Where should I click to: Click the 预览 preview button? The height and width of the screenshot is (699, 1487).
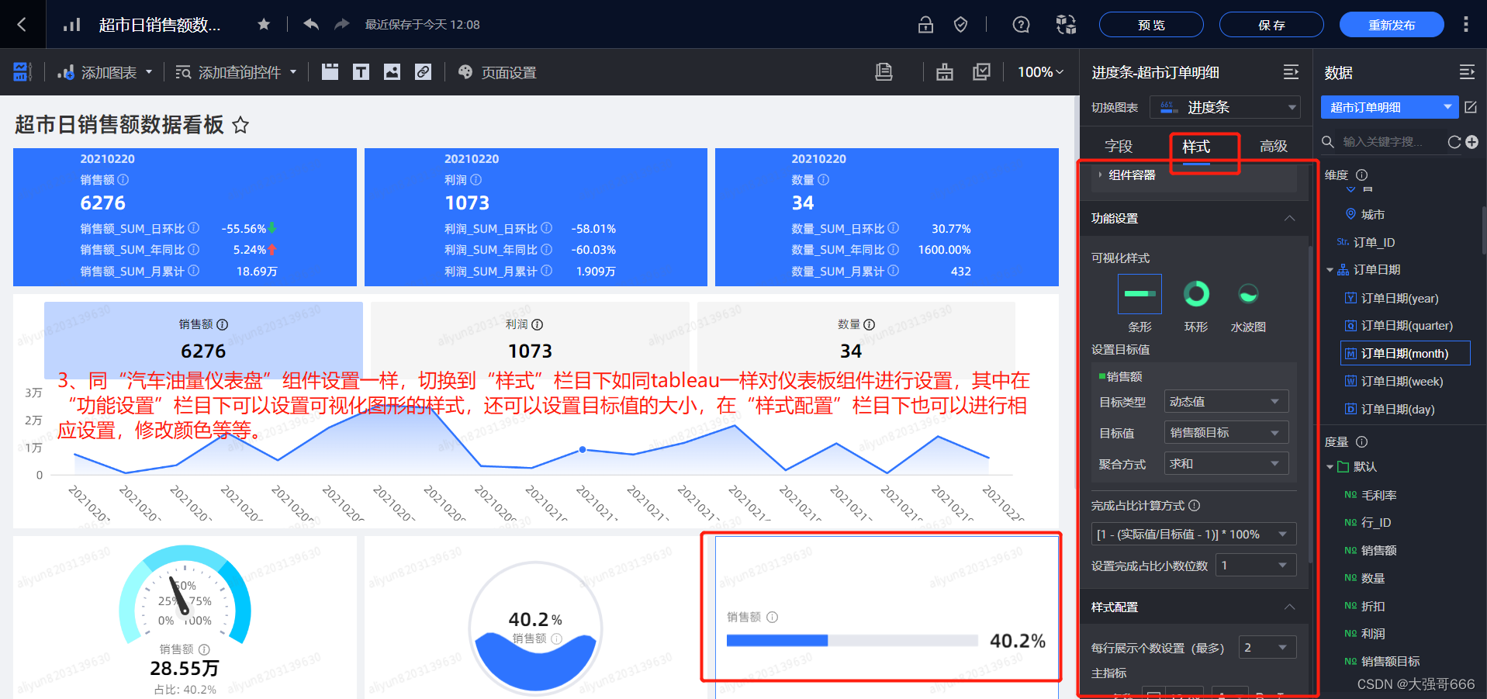[1151, 25]
